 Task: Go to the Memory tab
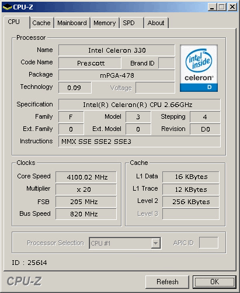pos(105,23)
